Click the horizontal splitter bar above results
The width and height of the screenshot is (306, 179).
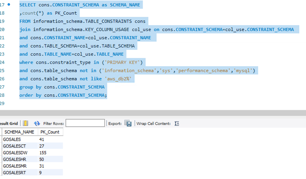click(153, 113)
